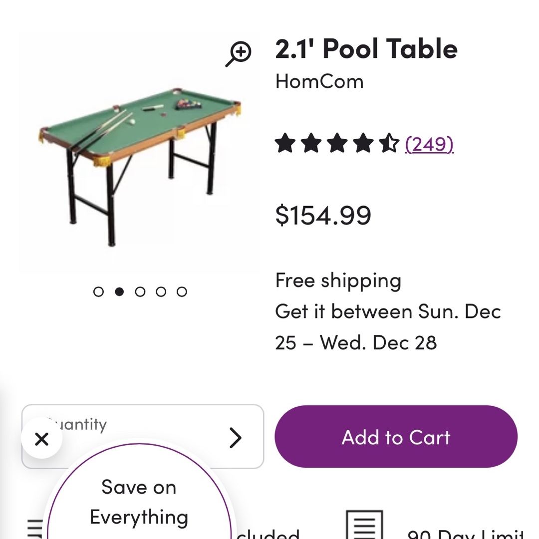539x539 pixels.
Task: Click the star rating icons
Action: point(337,143)
